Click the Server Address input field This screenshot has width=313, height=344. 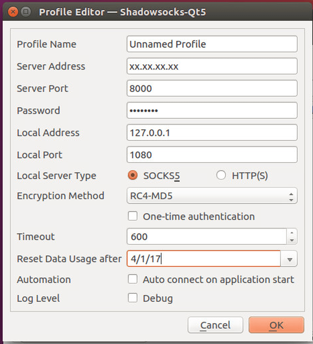click(x=212, y=66)
